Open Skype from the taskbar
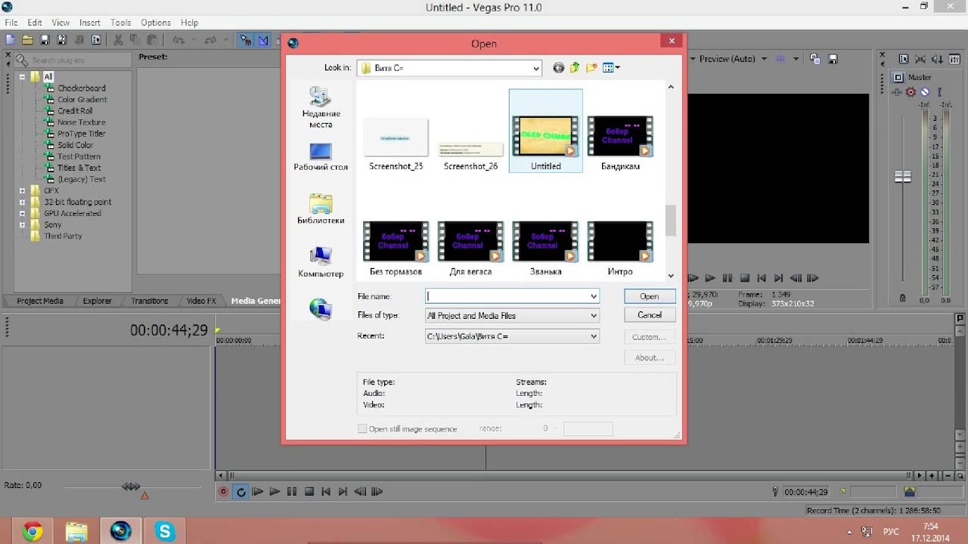 point(164,531)
